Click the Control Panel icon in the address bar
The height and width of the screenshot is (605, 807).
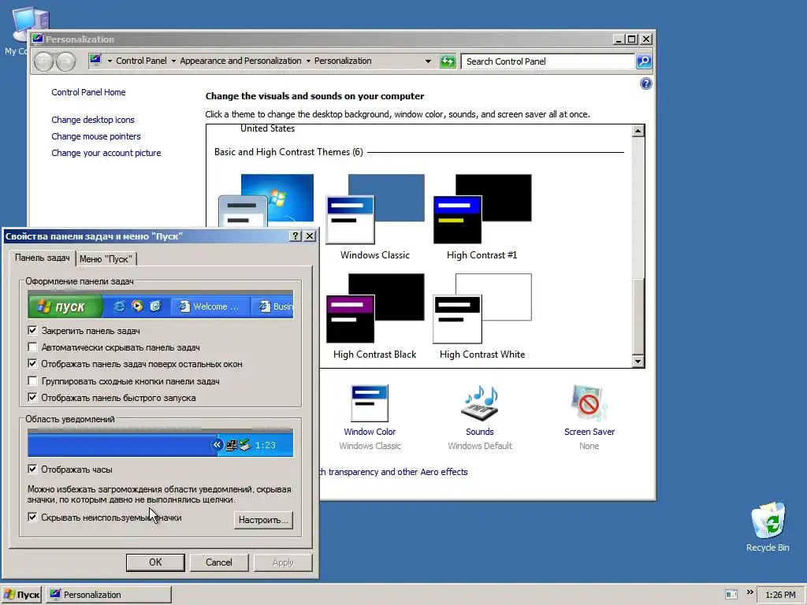click(95, 60)
